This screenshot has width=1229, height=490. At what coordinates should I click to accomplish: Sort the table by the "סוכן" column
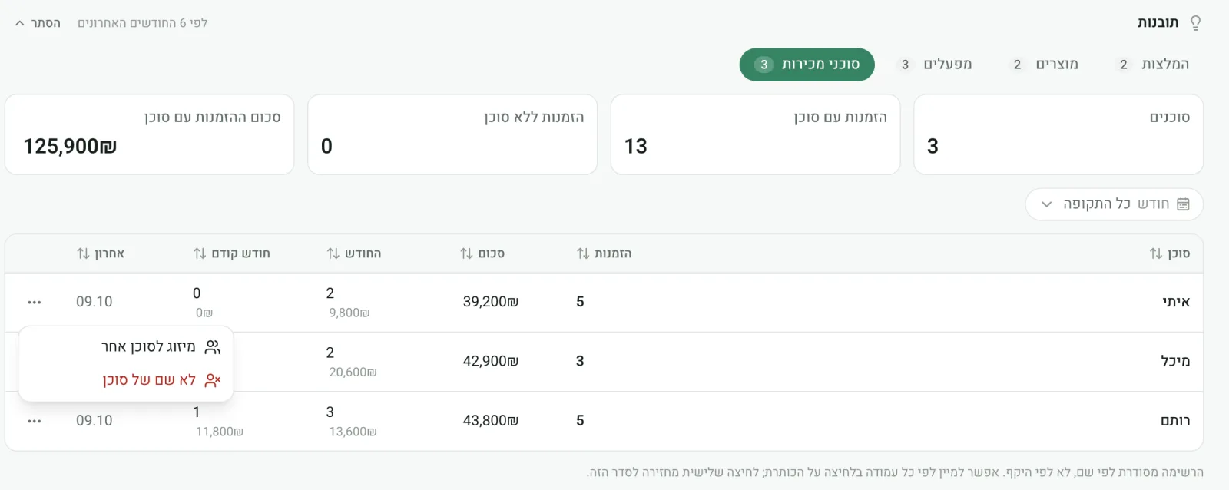point(1170,253)
